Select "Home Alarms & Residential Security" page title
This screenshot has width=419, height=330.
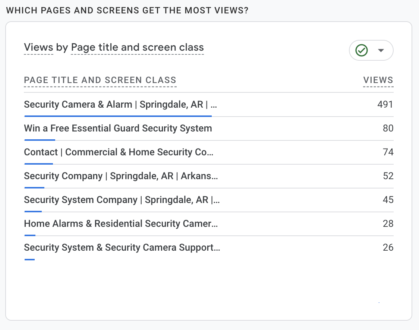121,223
